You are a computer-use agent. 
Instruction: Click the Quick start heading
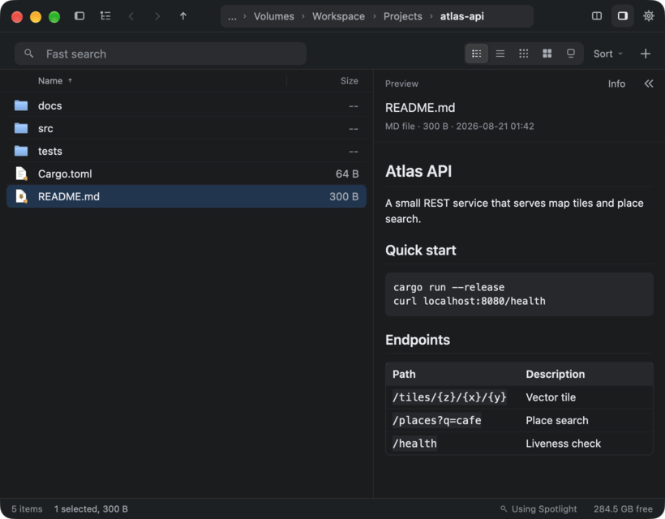click(x=420, y=250)
